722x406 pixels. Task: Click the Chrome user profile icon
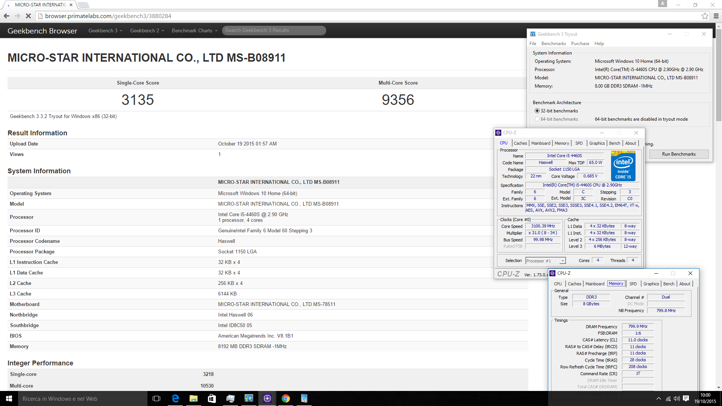[x=663, y=3]
